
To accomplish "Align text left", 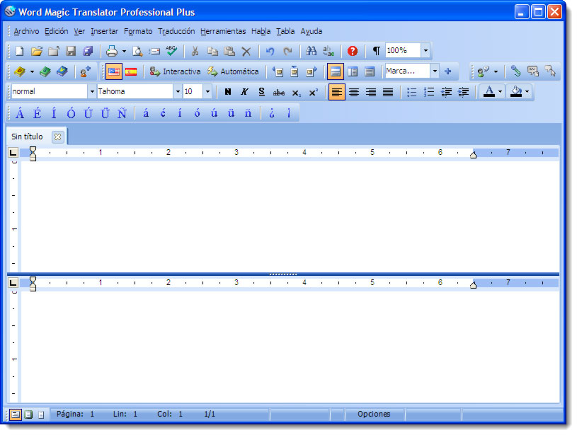I will click(x=337, y=92).
